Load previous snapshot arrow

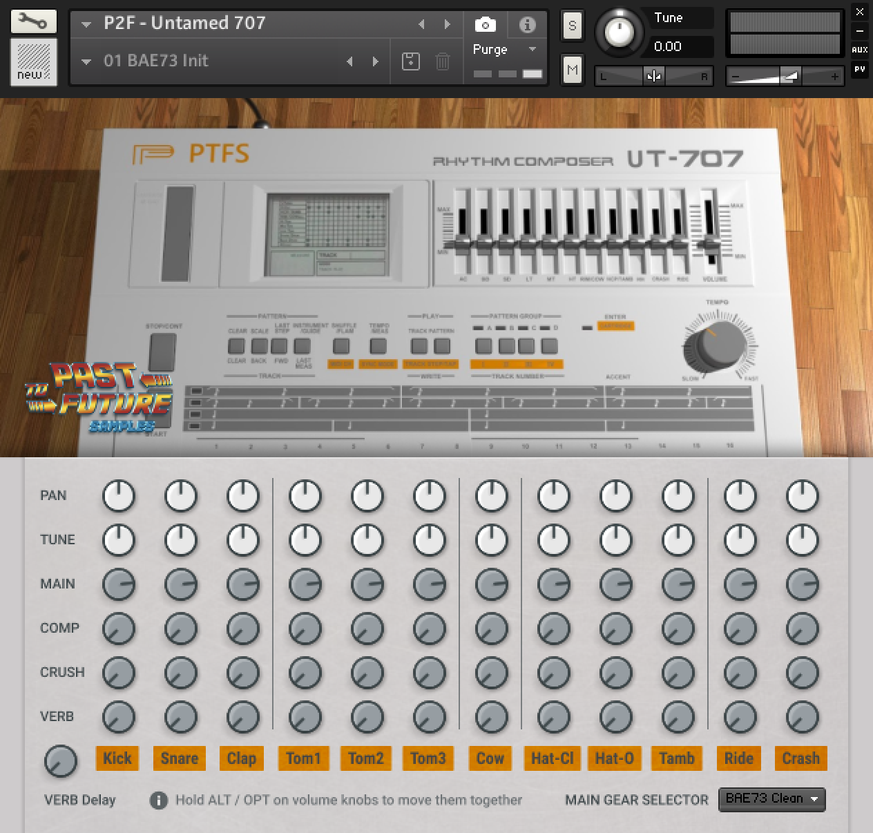click(x=349, y=61)
